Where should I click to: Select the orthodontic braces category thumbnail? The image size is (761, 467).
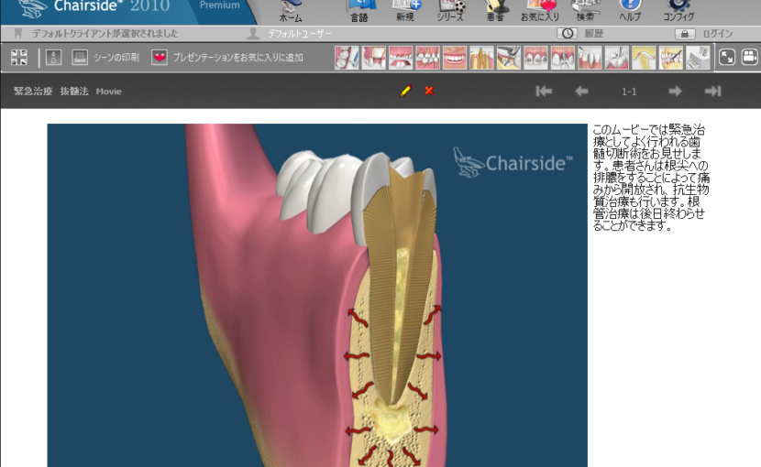point(535,58)
